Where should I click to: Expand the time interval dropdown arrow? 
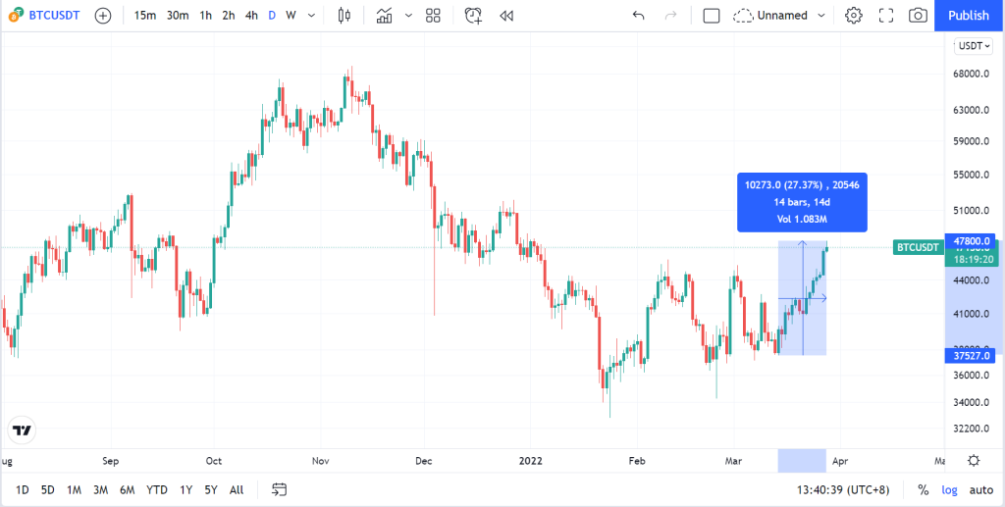[311, 16]
